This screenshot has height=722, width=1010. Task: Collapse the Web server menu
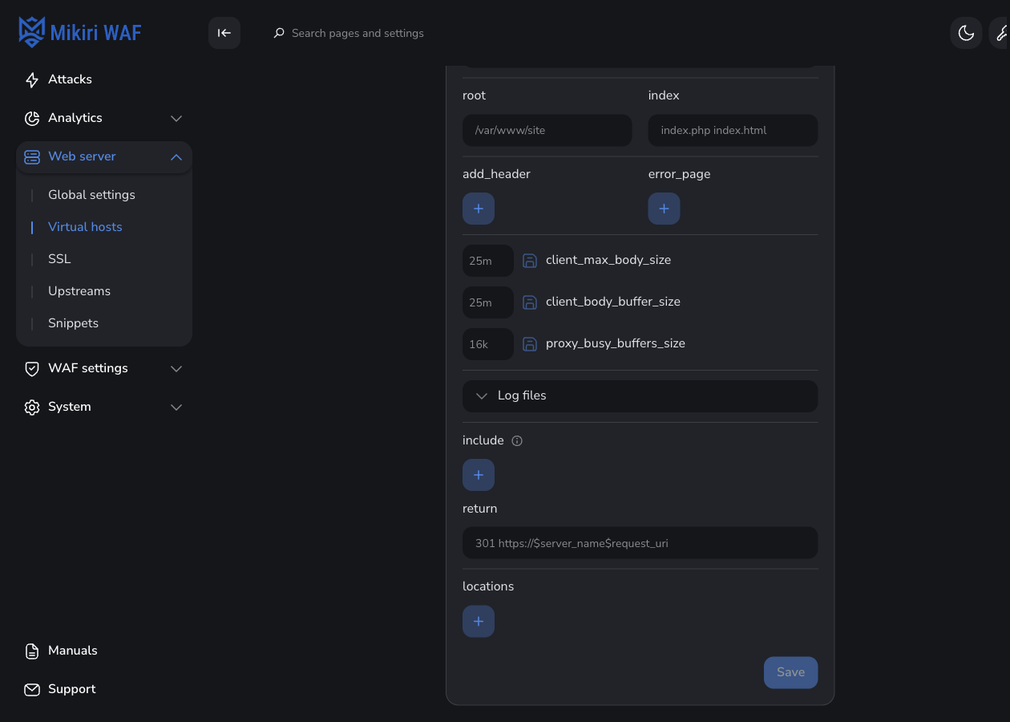click(x=104, y=156)
